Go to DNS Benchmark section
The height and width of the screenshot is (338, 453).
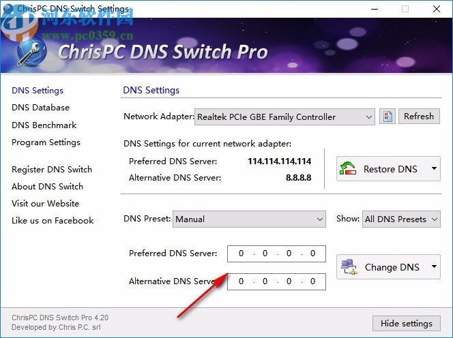click(44, 125)
